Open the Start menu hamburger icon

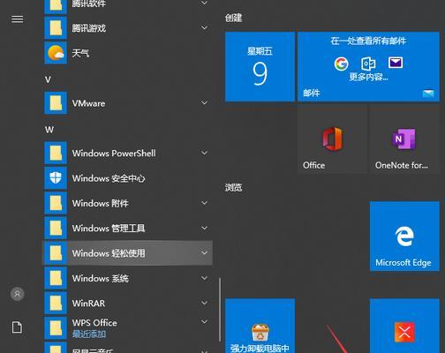pos(17,19)
